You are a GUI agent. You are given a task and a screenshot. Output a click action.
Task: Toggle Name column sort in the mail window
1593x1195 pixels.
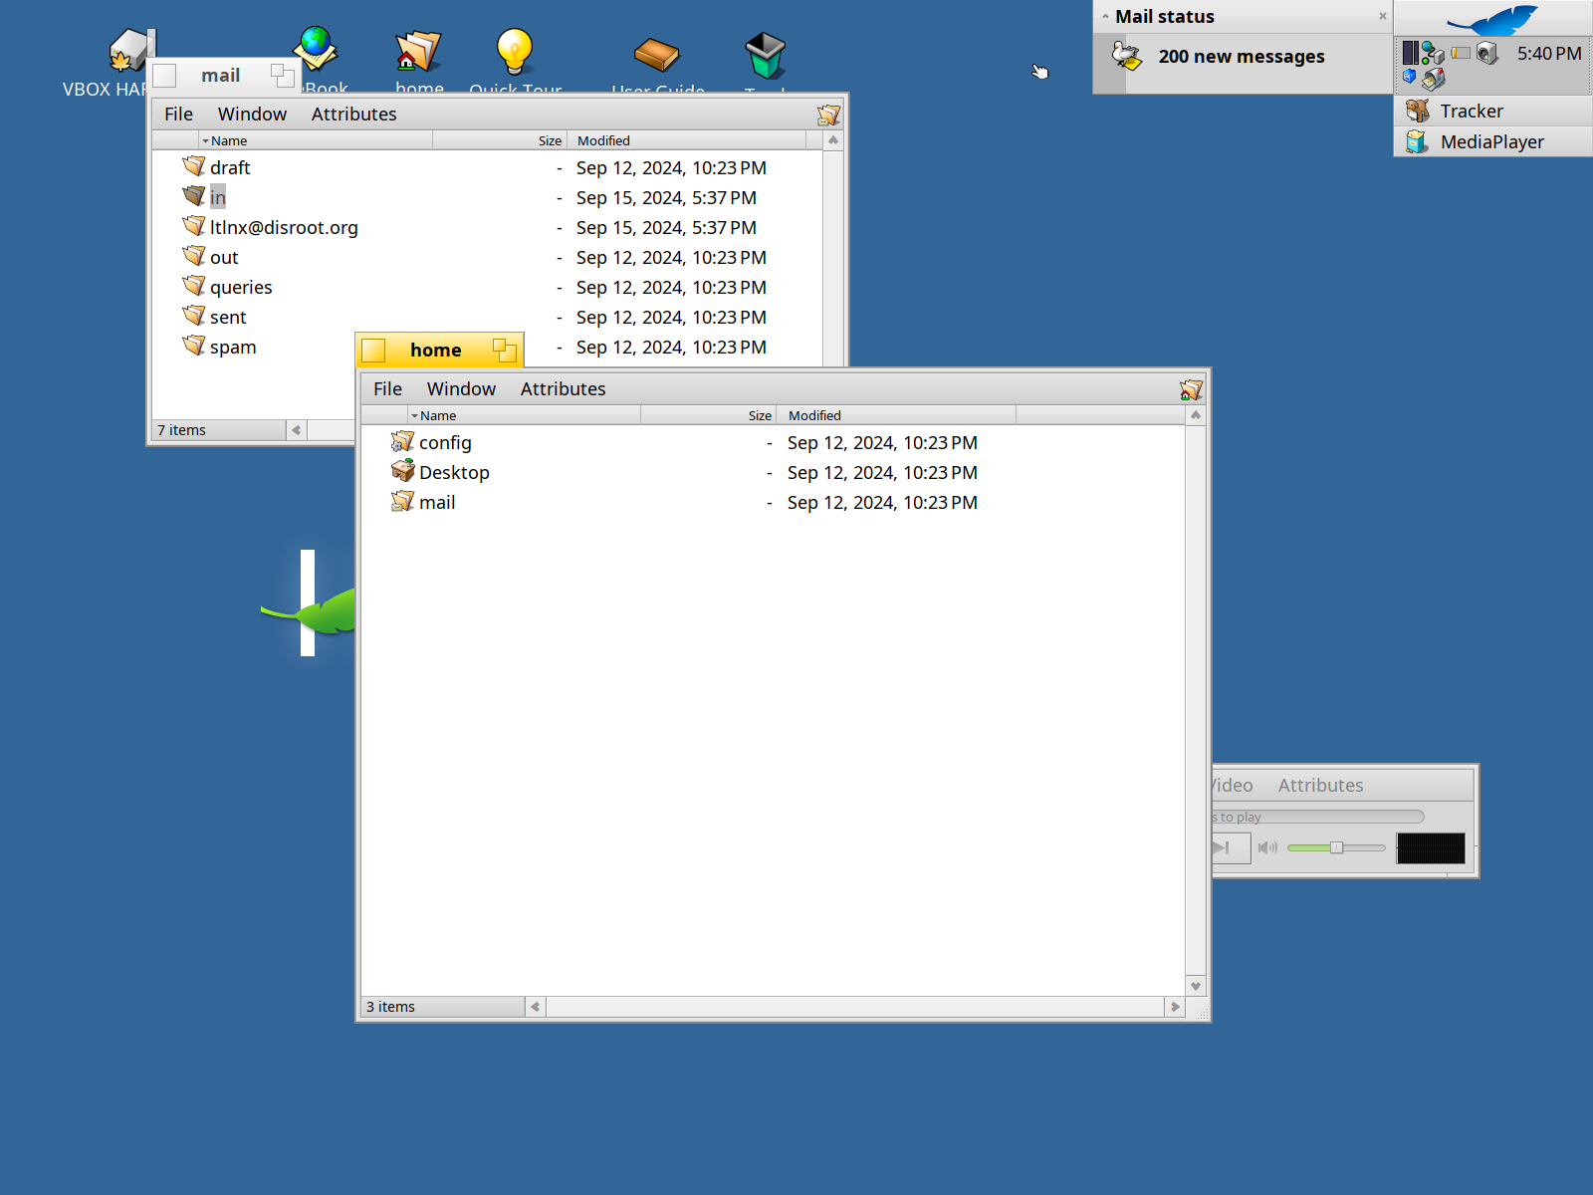(x=315, y=140)
